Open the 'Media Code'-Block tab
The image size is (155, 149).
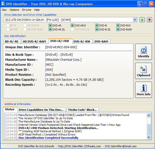(82, 110)
